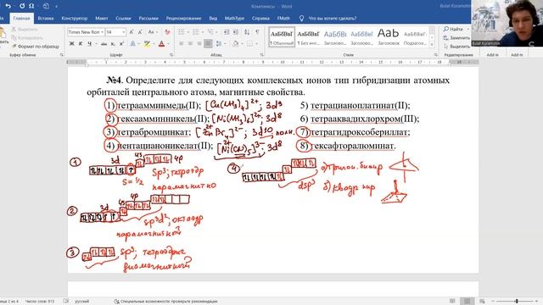The width and height of the screenshot is (543, 305).
Task: Open accessibility check in status bar
Action: (165, 302)
